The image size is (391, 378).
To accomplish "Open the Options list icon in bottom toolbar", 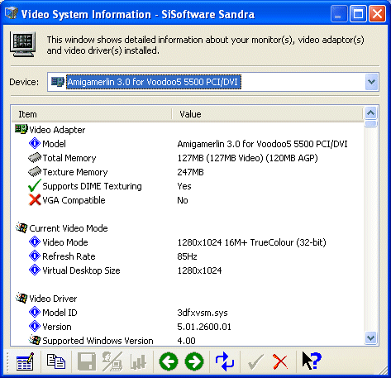I will [x=25, y=361].
